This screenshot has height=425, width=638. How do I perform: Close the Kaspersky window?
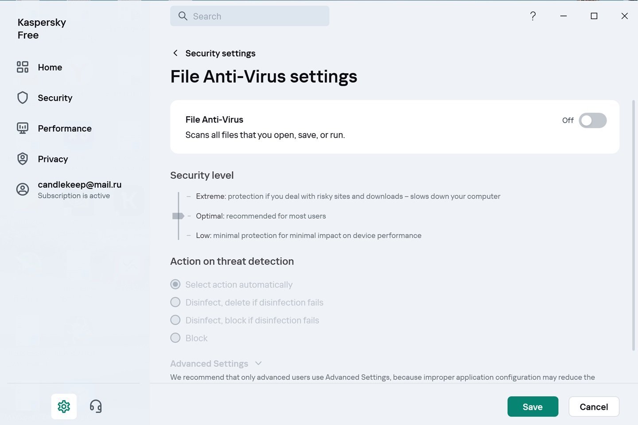click(x=625, y=16)
